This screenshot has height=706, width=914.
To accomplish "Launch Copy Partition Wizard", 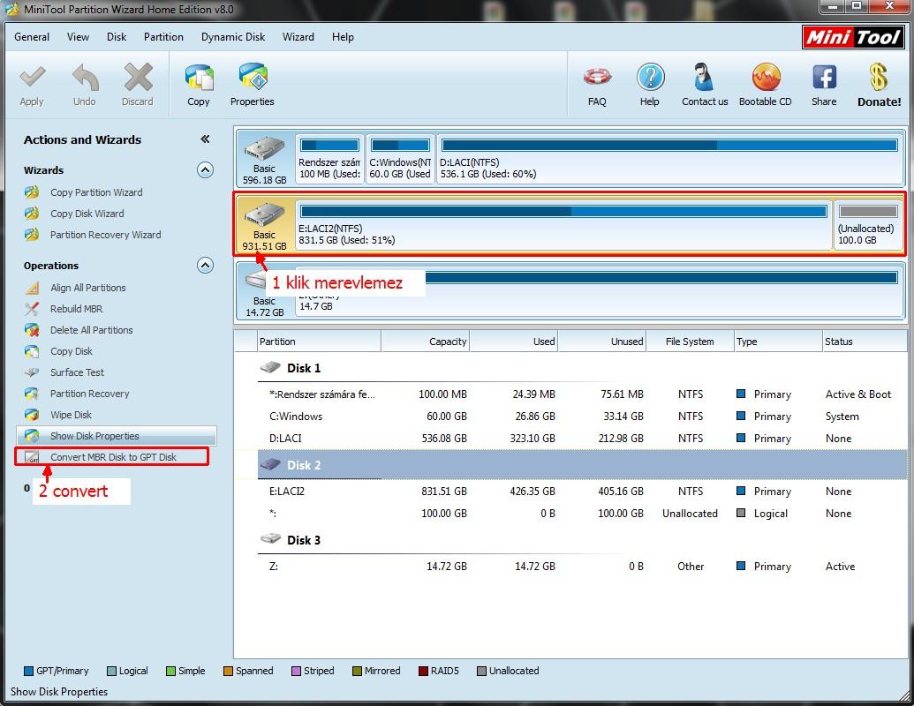I will 96,192.
